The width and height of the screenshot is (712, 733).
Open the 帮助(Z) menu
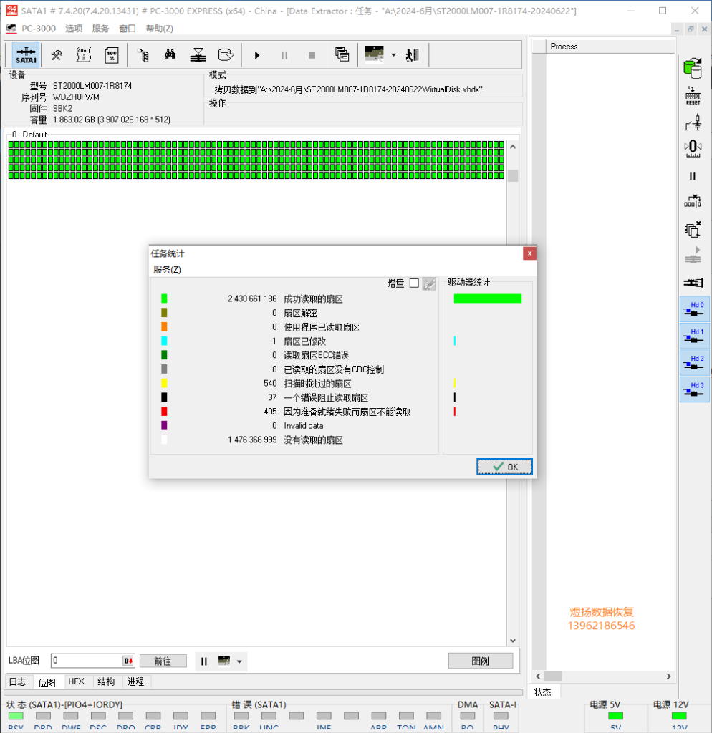pyautogui.click(x=160, y=29)
